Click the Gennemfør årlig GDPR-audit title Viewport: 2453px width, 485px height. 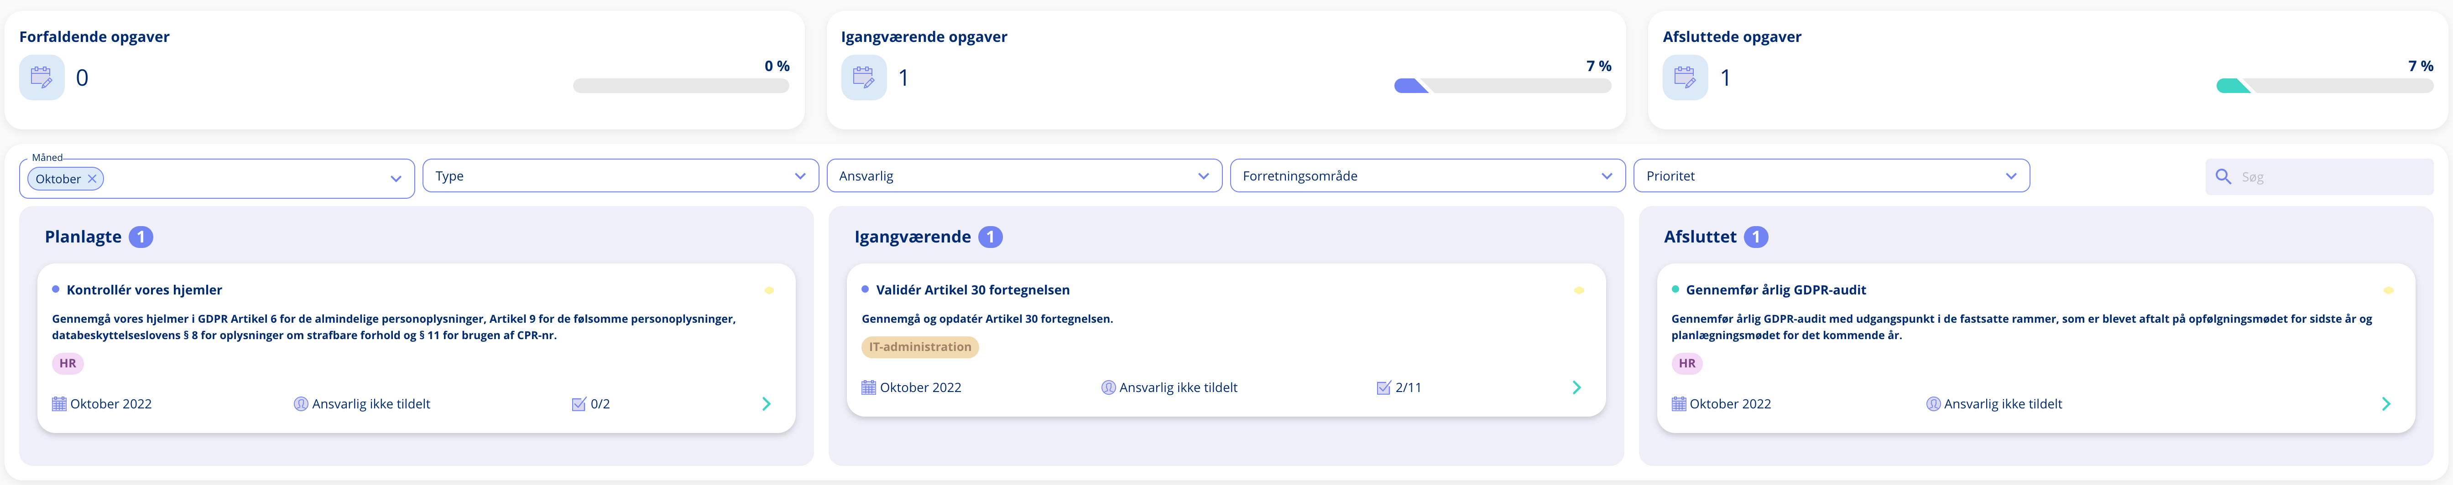point(1776,290)
